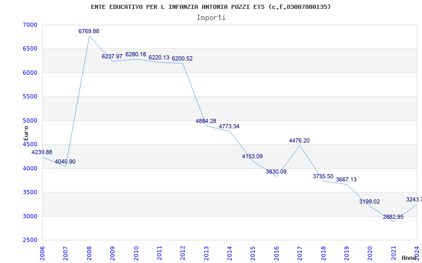The width and height of the screenshot is (422, 263).
Task: Click the 6237.97 data label
Action: tap(112, 56)
